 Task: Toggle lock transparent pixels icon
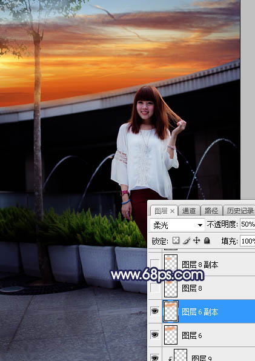pos(176,240)
